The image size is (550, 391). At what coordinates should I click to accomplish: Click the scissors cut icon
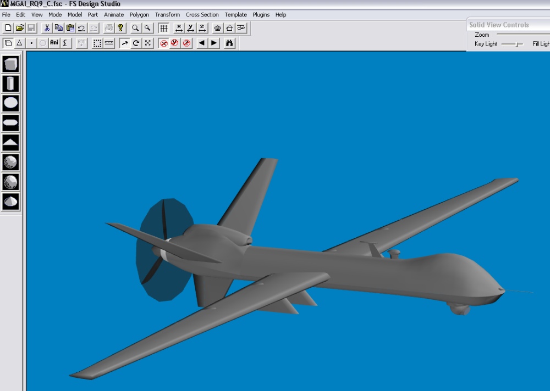[47, 28]
